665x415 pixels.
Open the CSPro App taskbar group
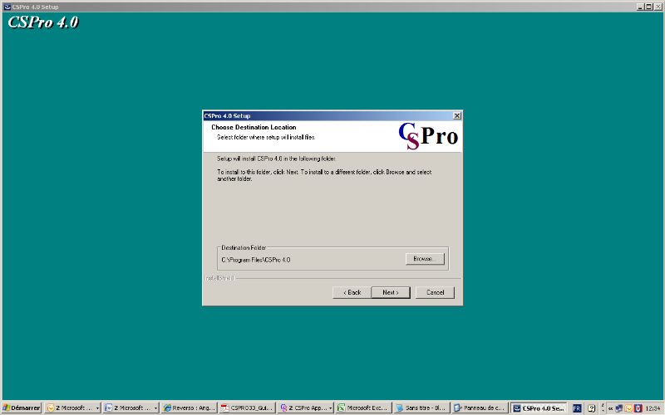[x=305, y=408]
